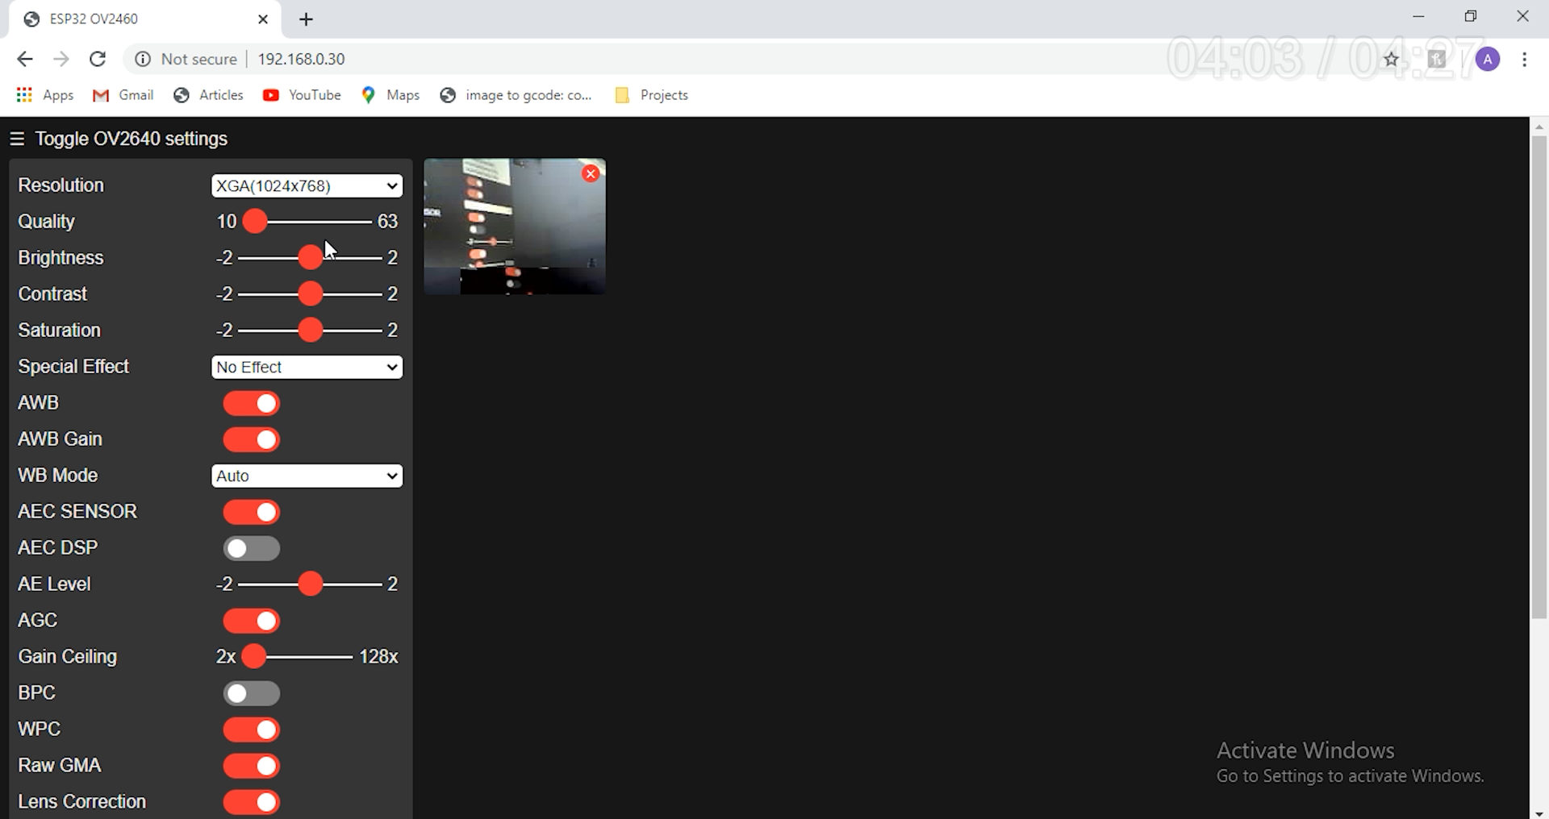Image resolution: width=1549 pixels, height=819 pixels.
Task: Enable the AEC DSP toggle
Action: coord(251,548)
